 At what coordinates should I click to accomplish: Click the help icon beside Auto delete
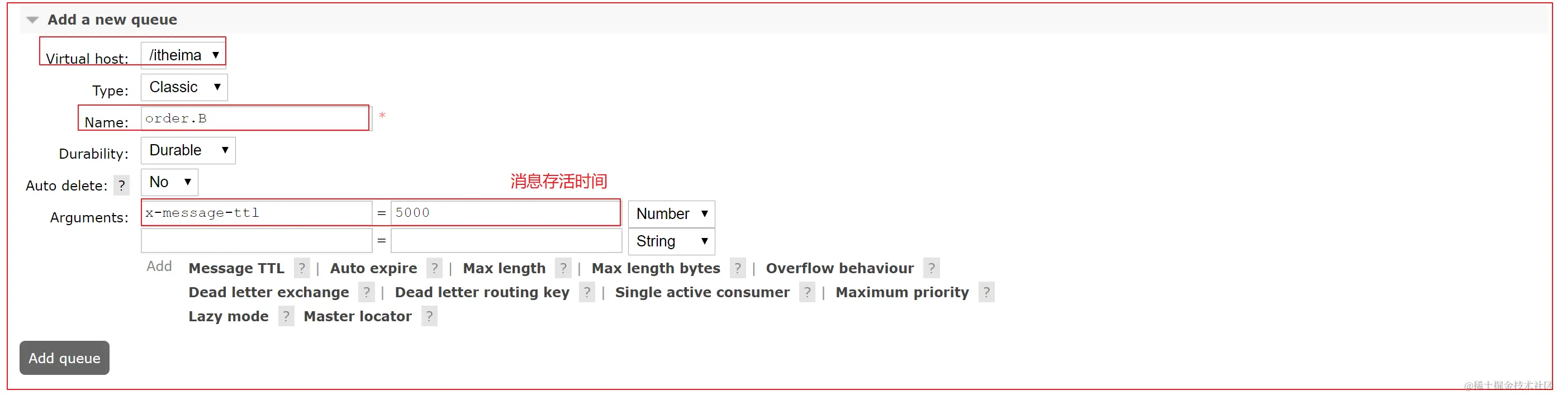(x=121, y=185)
